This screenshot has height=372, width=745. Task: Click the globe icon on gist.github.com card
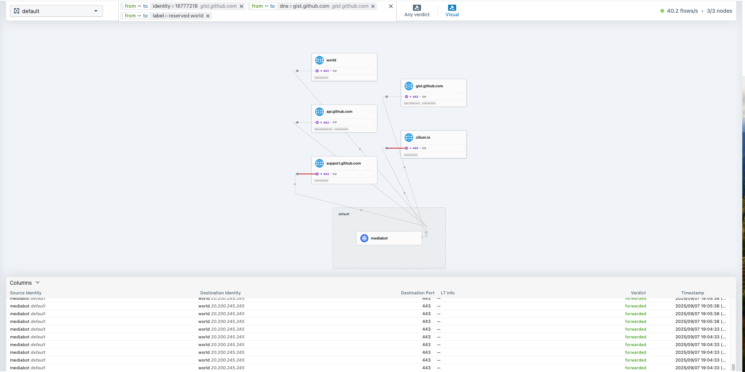coord(409,86)
